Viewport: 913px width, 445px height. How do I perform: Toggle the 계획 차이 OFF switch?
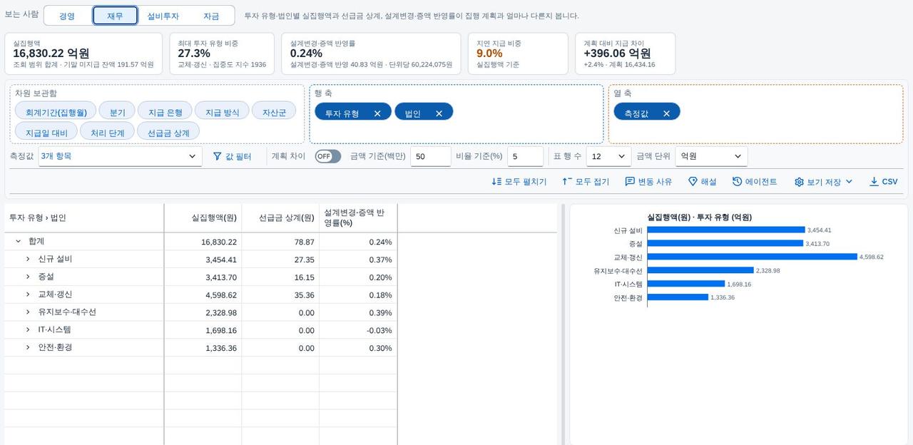point(328,156)
